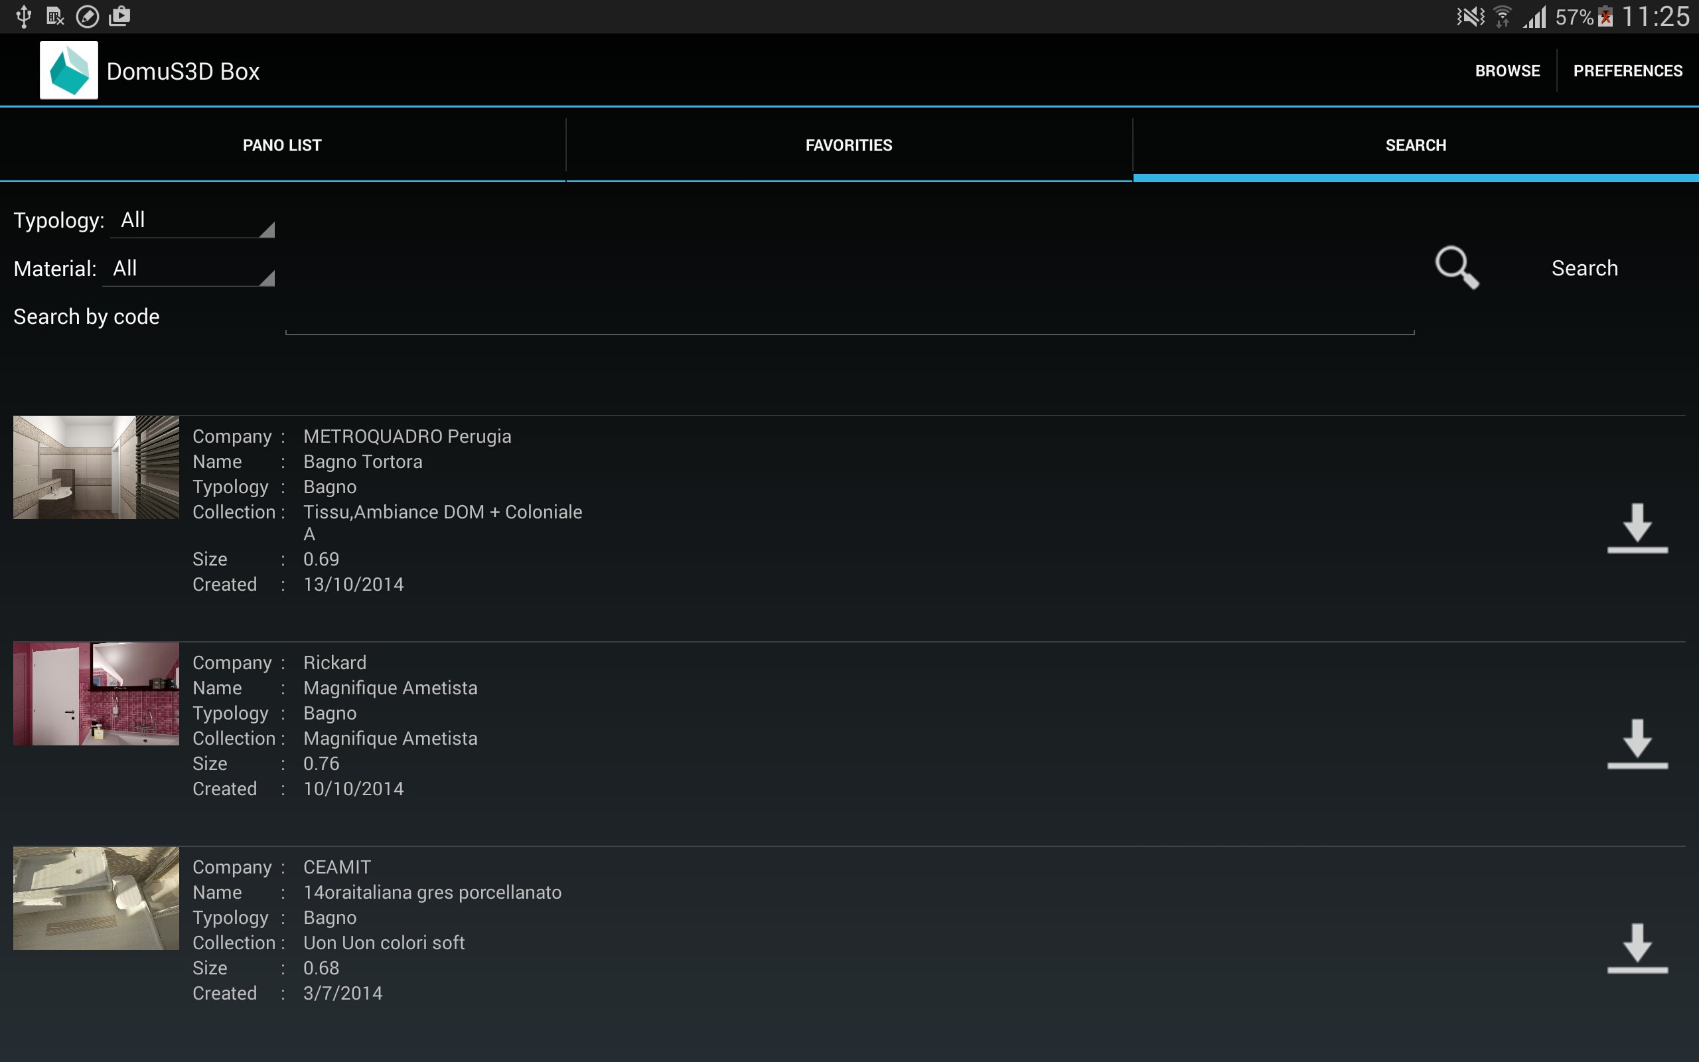Open Preferences

pos(1627,71)
